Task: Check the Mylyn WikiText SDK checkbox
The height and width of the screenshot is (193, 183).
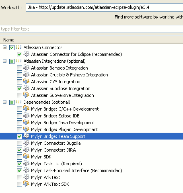Action: click(19, 184)
